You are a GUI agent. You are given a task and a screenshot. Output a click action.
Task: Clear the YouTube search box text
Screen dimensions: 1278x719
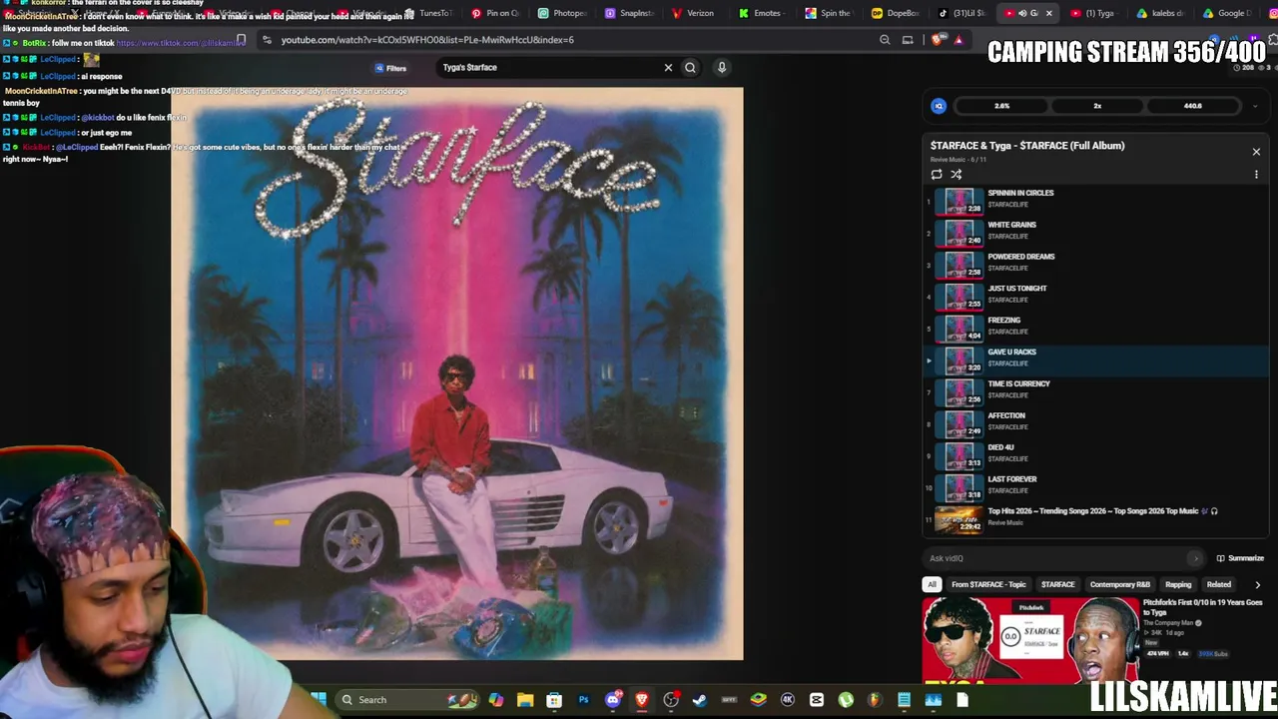tap(668, 68)
